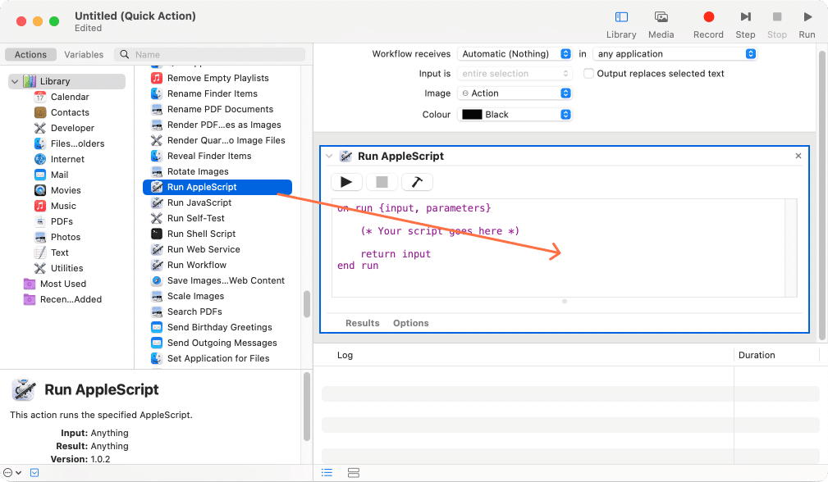Select the Run AppleScript list item
828x482 pixels.
217,187
